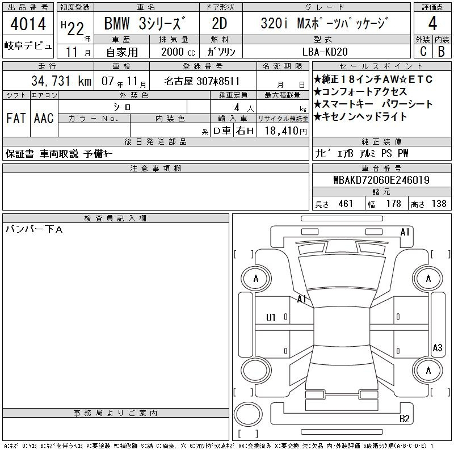Click grade 320i Mスポーツパッケージ
Viewport: 454px width, 454px height.
coord(323,23)
